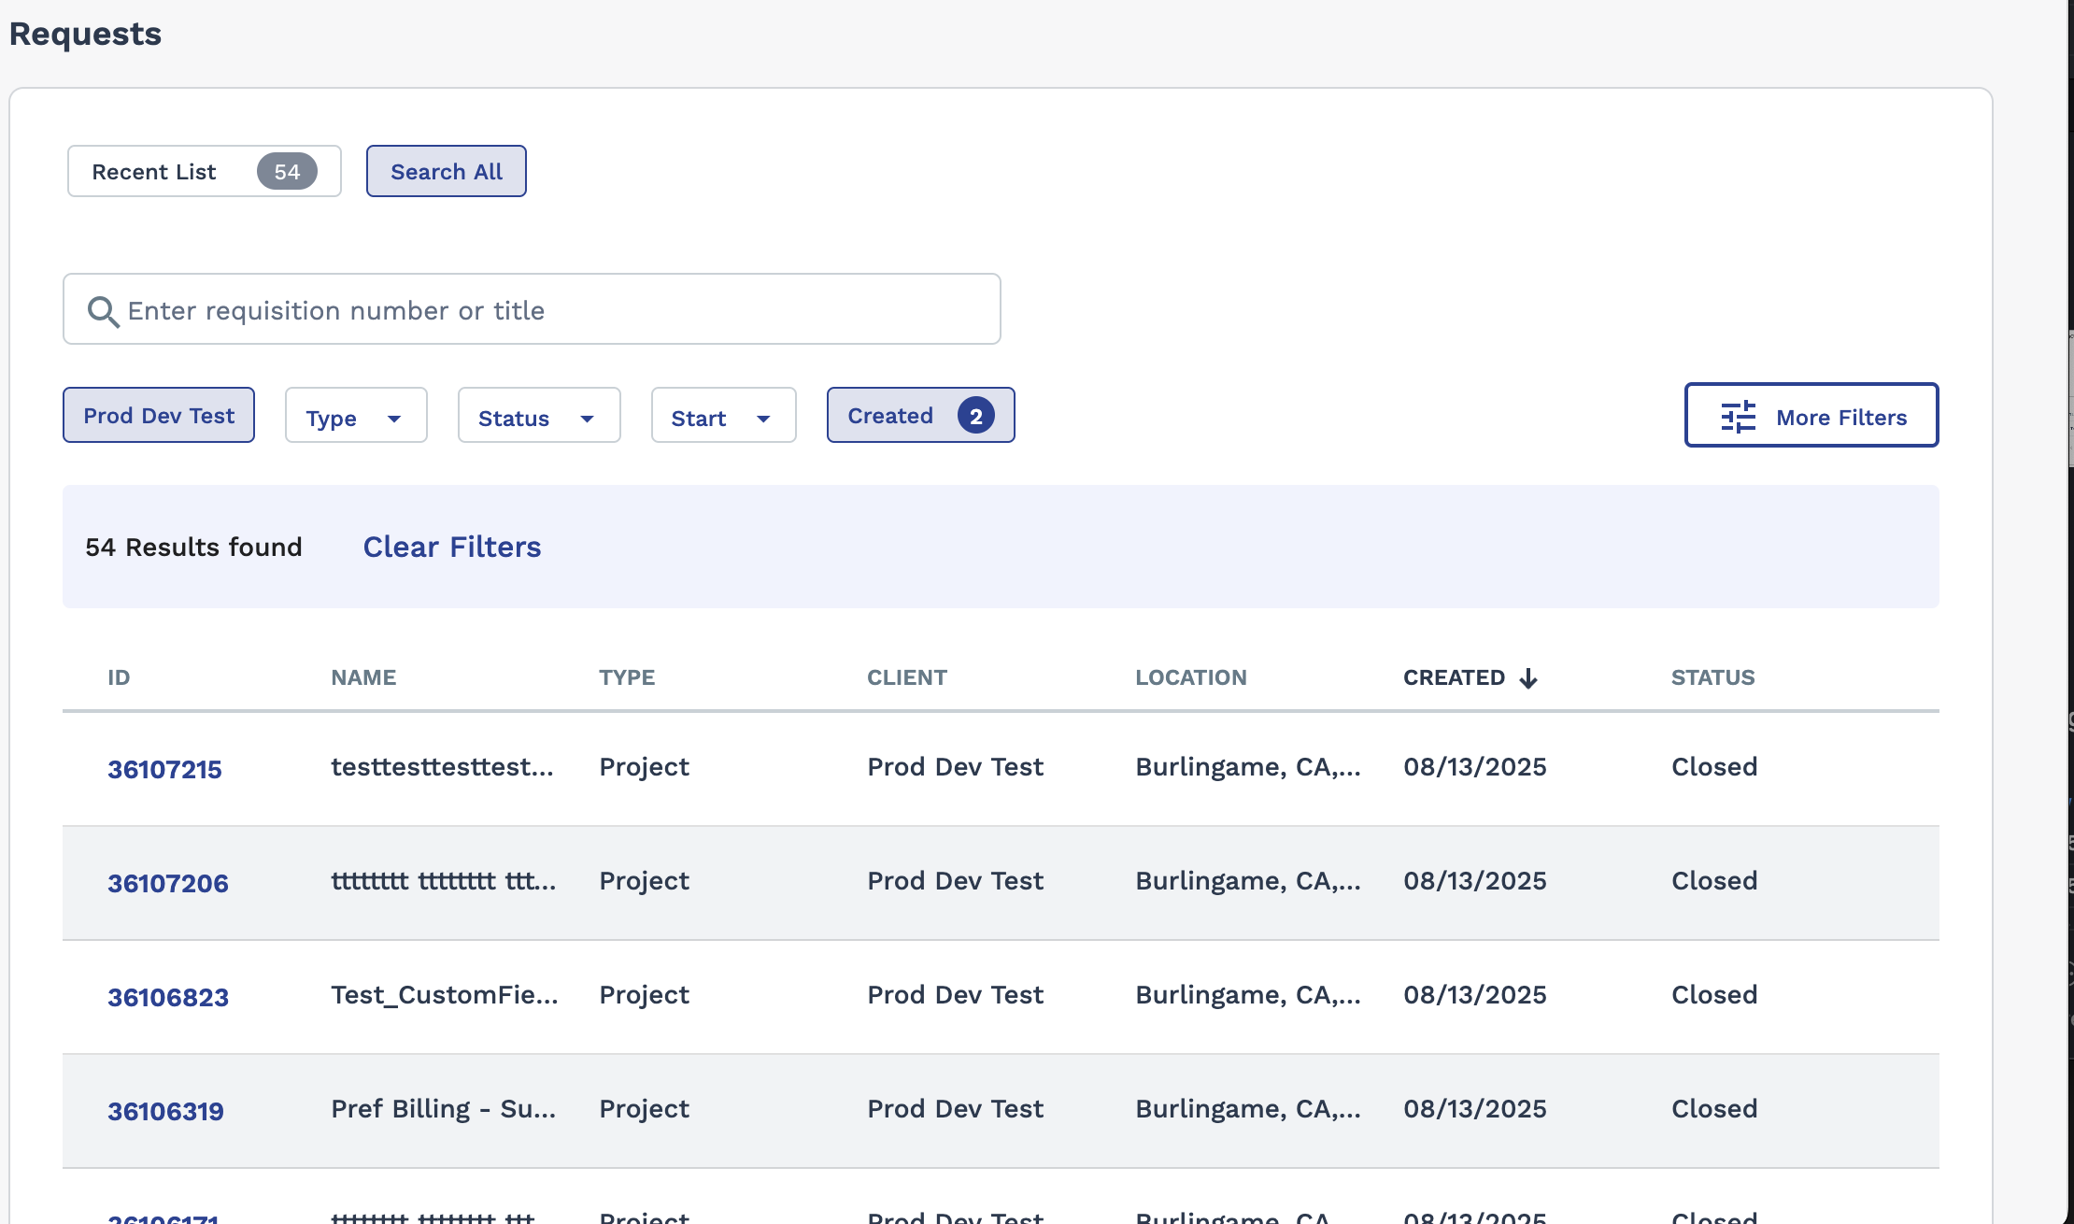
Task: Sort by the Status column header
Action: (1712, 677)
